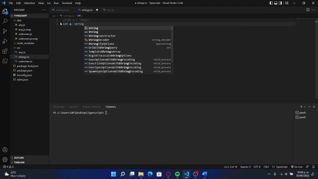318x179 pixels.
Task: Go to line via Ln 2, Col 14
Action: click(231, 167)
